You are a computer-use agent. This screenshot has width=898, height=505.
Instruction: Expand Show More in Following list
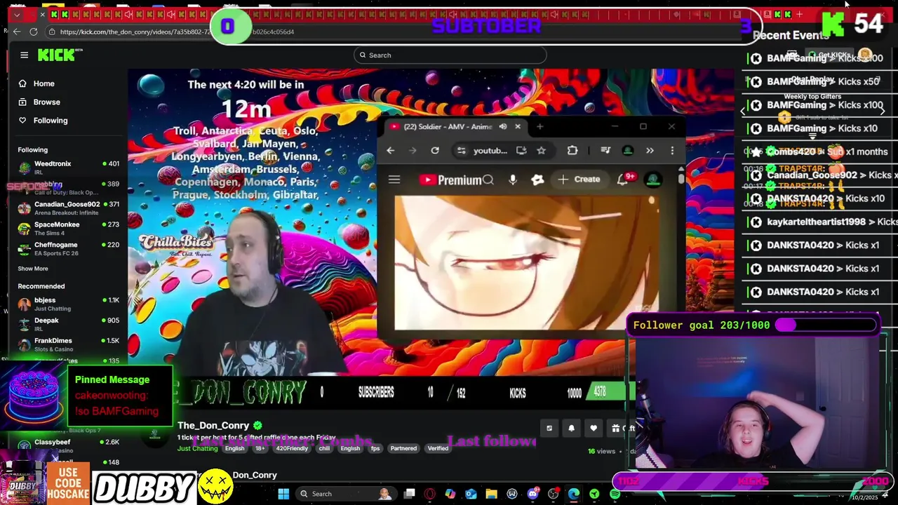tap(33, 269)
